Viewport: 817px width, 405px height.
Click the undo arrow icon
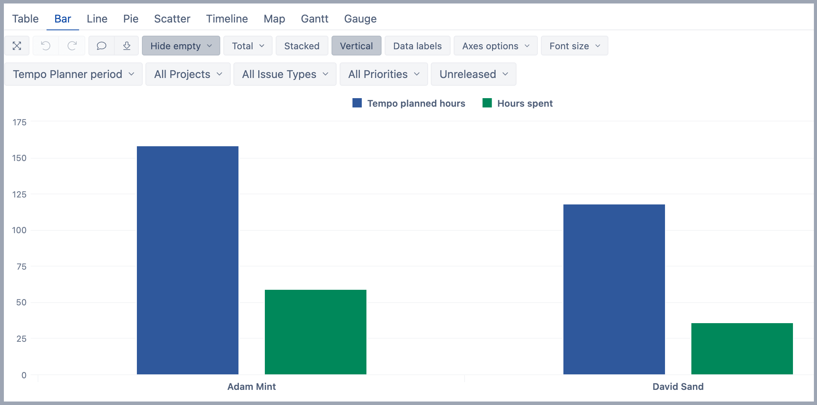(46, 46)
